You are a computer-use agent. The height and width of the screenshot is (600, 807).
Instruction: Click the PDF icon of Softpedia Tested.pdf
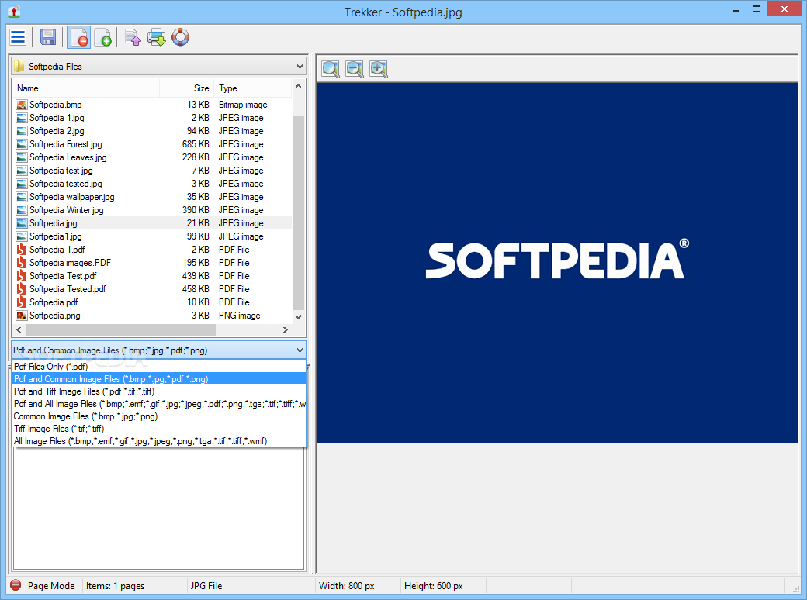(21, 289)
